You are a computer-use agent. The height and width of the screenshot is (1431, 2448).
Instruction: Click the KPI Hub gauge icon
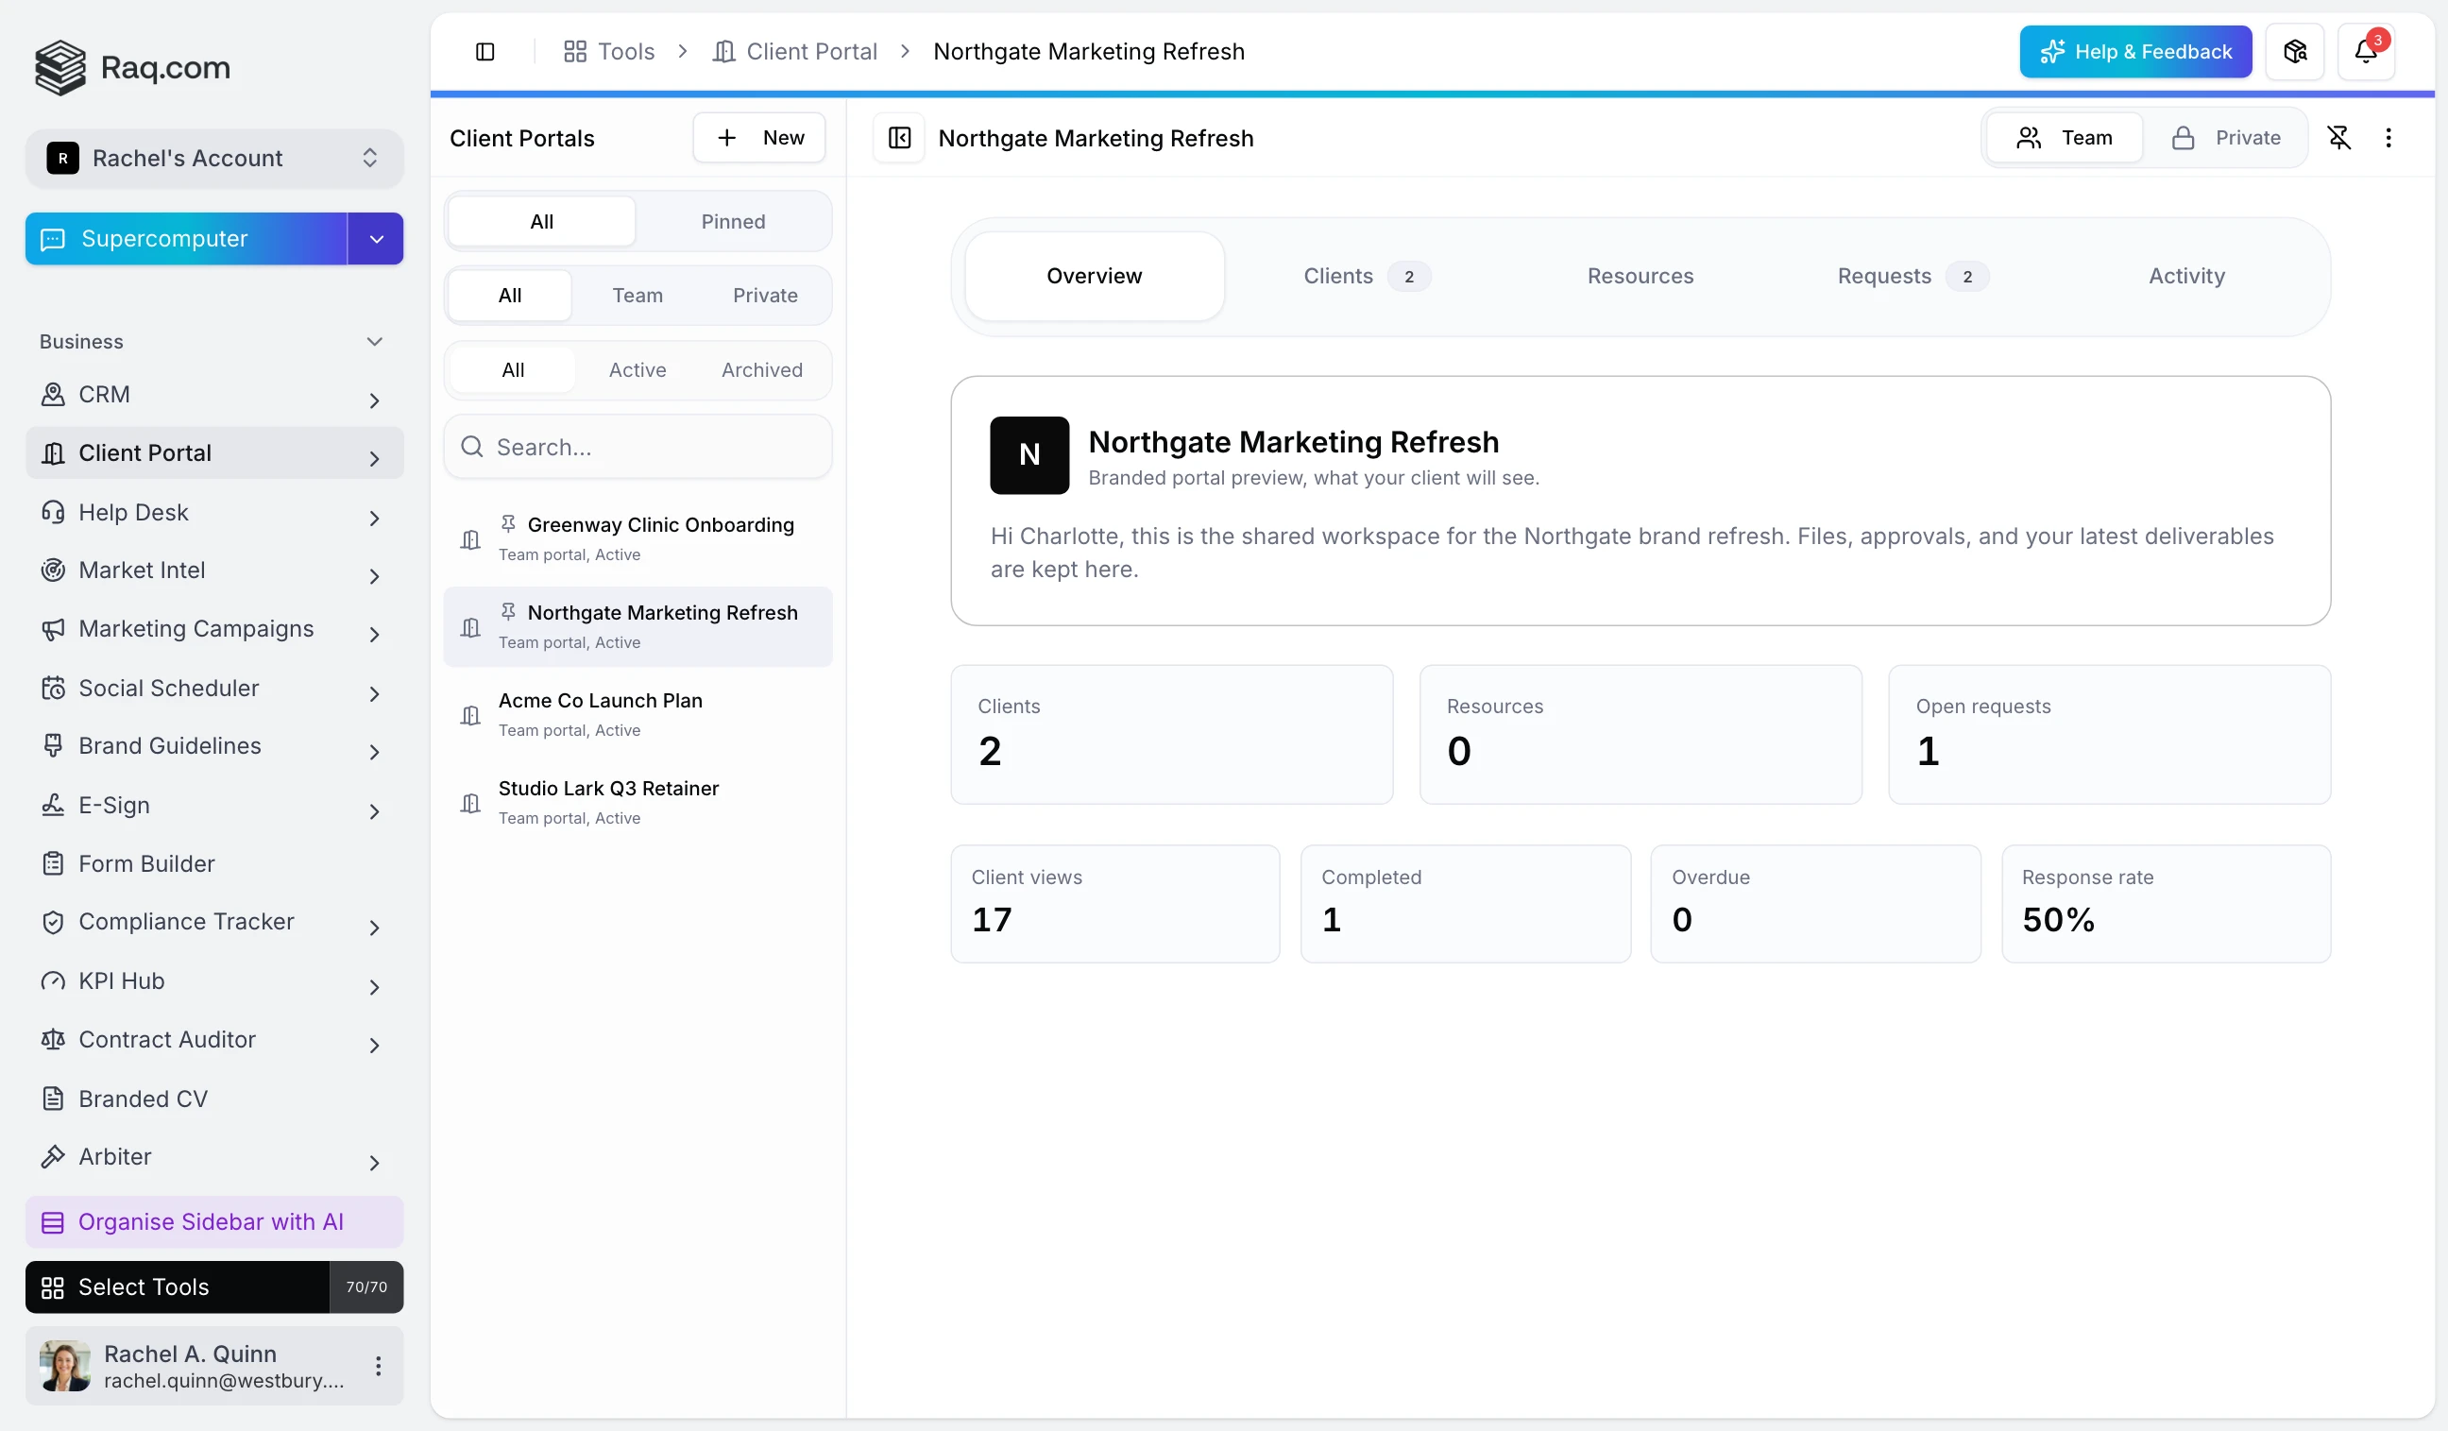click(x=54, y=981)
